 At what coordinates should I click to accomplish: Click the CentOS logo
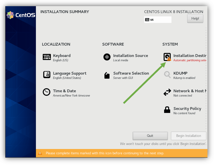click(21, 15)
